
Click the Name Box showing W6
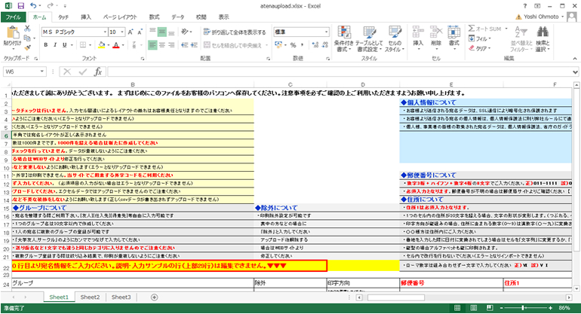21,72
